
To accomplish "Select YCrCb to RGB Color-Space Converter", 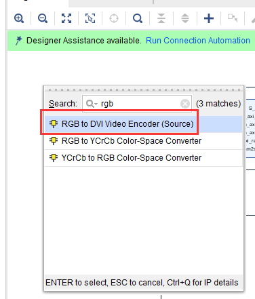I will [x=143, y=158].
